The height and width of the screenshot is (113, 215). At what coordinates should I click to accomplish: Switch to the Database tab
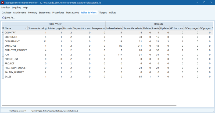click(x=6, y=12)
